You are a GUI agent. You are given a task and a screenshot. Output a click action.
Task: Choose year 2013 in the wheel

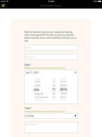coord(63,82)
